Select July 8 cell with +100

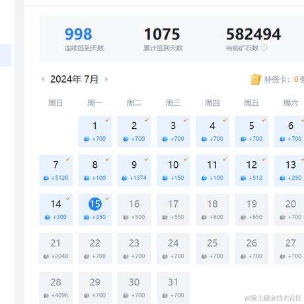(95, 171)
